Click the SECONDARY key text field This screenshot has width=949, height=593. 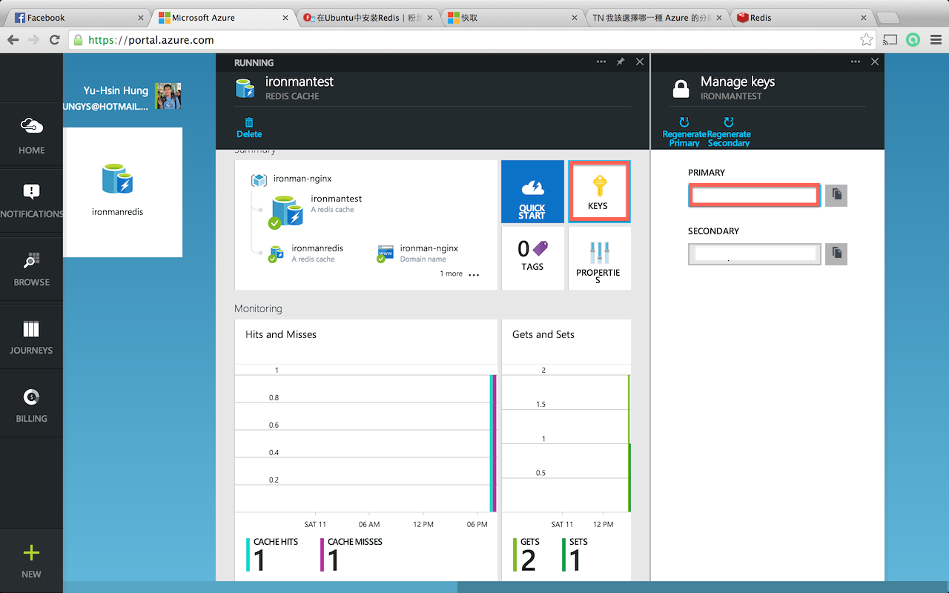pyautogui.click(x=754, y=254)
